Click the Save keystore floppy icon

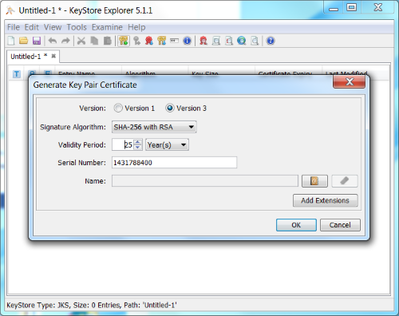[37, 41]
